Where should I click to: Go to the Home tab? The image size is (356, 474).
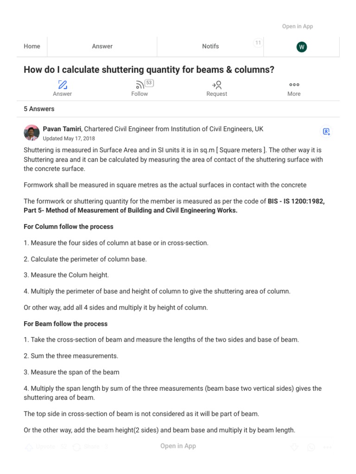[x=32, y=46]
